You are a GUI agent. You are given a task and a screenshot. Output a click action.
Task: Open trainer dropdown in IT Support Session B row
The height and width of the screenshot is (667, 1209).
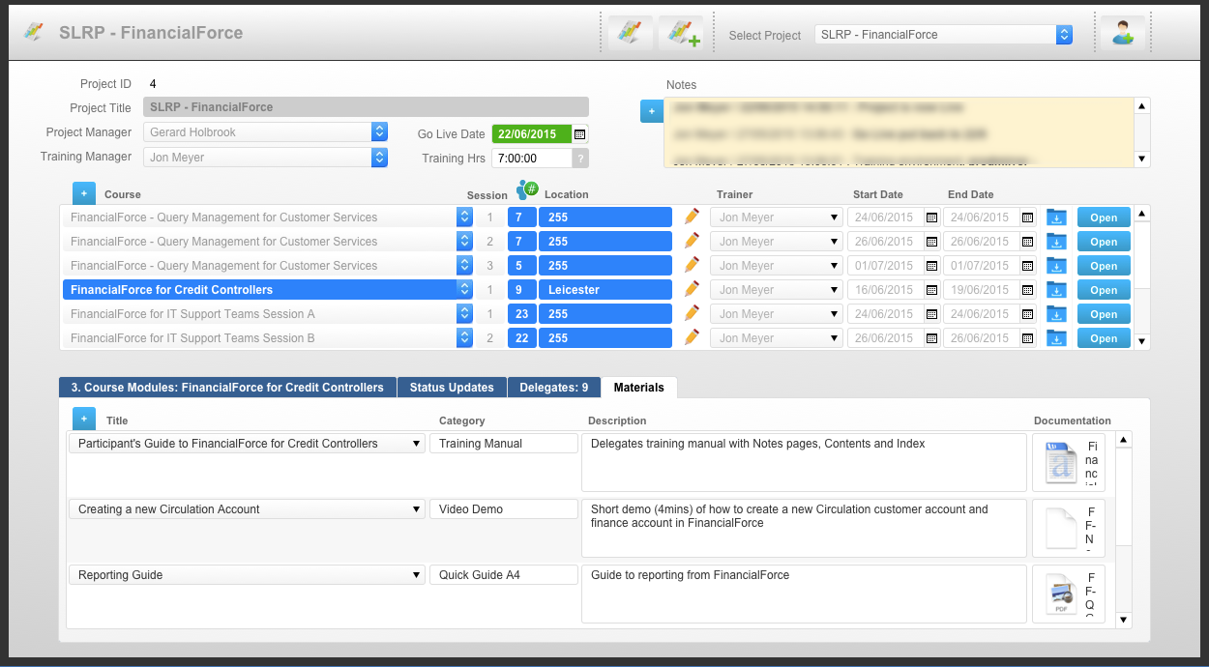pyautogui.click(x=777, y=338)
